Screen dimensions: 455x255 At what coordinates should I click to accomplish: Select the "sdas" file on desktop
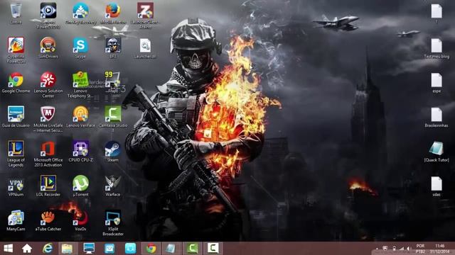437,186
